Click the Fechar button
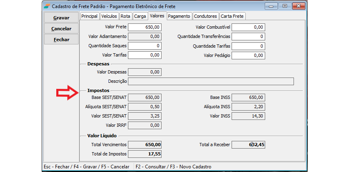Screen dimensions: 349x172 (x=61, y=40)
